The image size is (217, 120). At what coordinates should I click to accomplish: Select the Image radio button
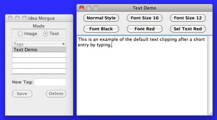pos(21,34)
